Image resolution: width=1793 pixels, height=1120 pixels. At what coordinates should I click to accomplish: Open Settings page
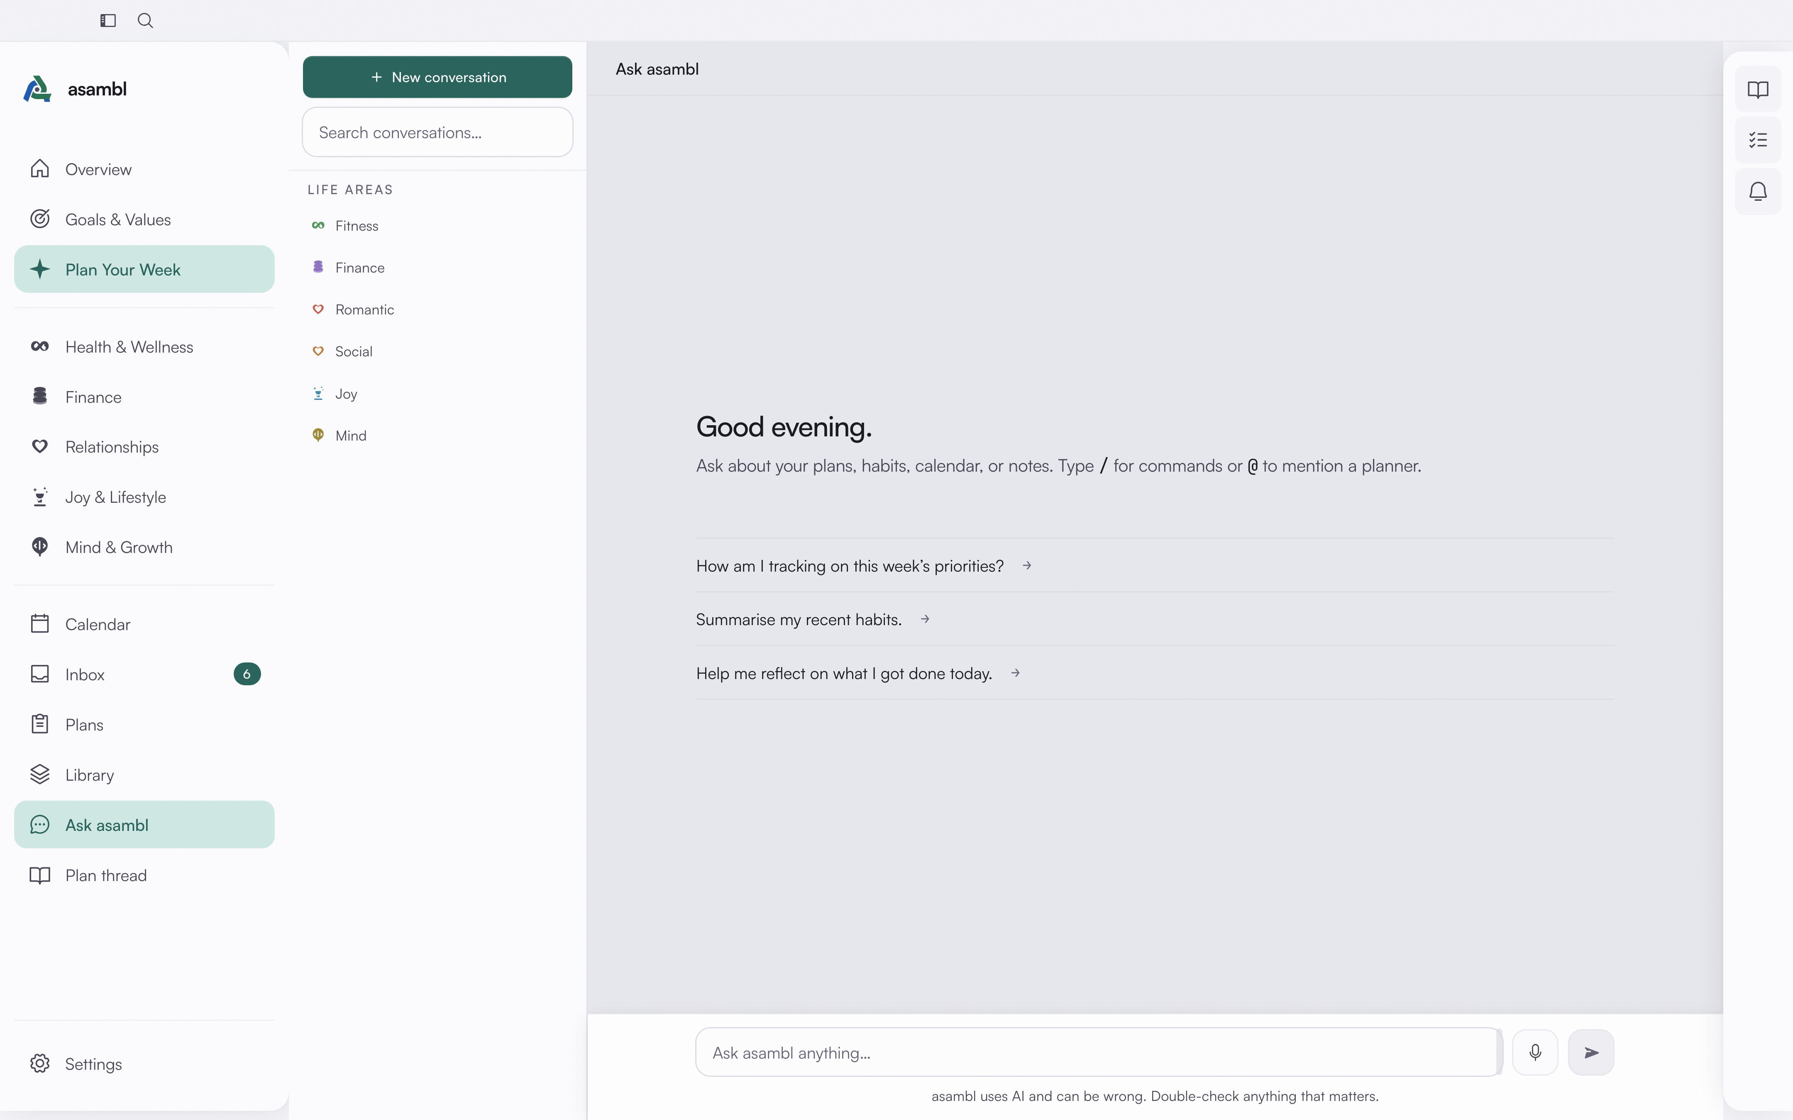144,1064
